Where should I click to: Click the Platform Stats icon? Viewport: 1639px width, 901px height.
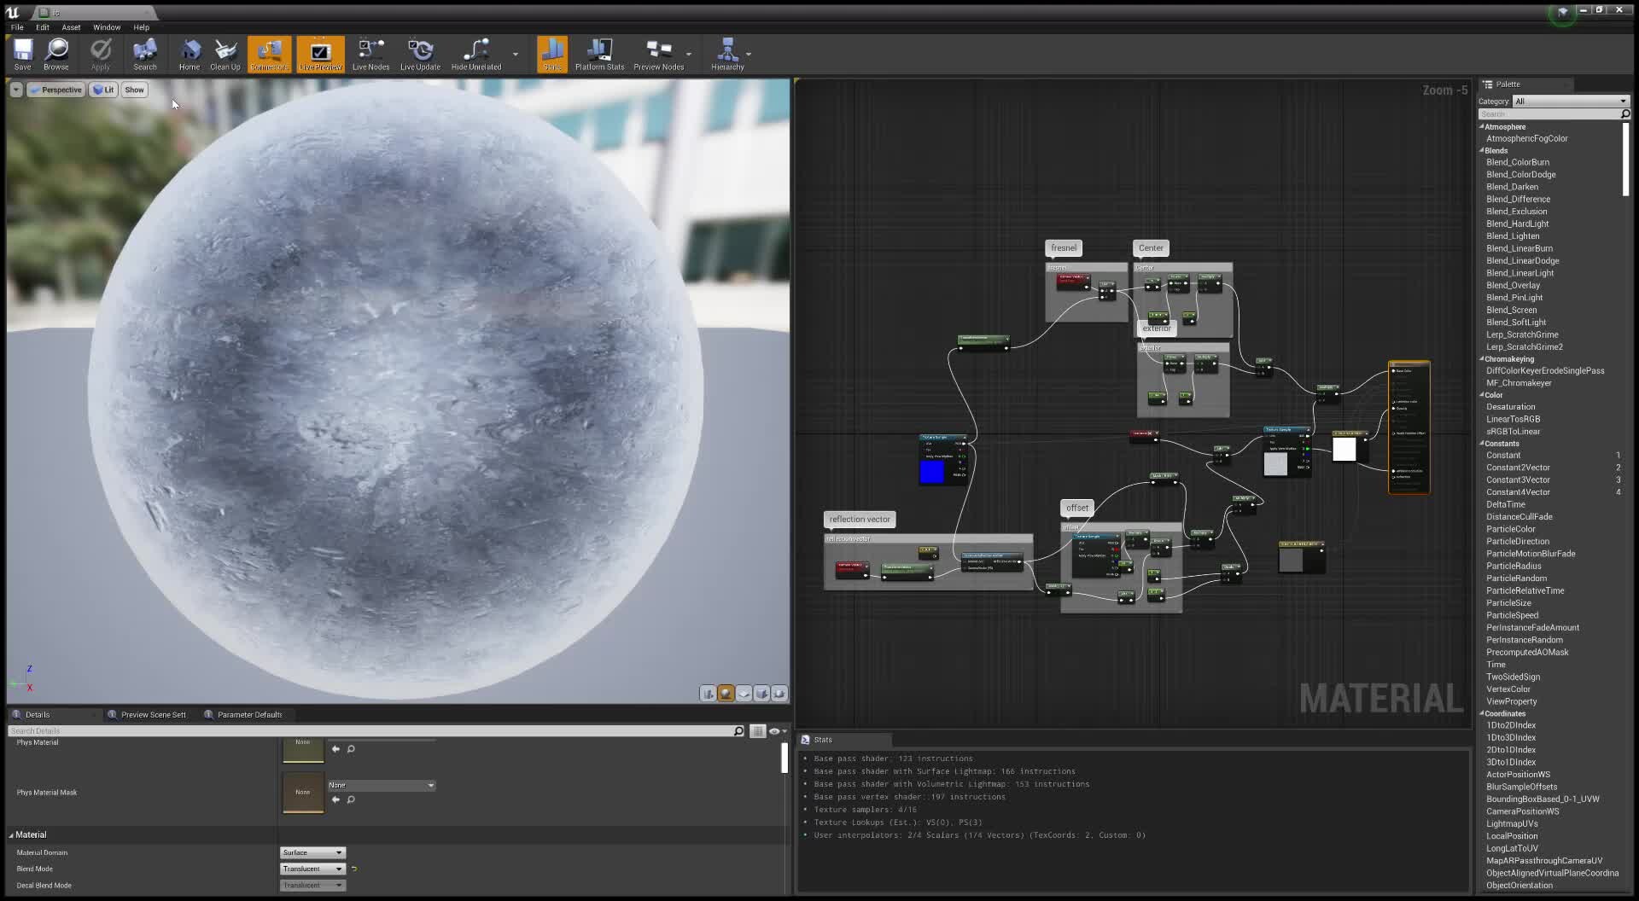coord(599,54)
